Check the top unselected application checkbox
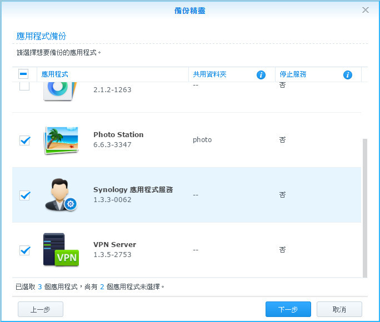The image size is (380, 322). (x=24, y=87)
